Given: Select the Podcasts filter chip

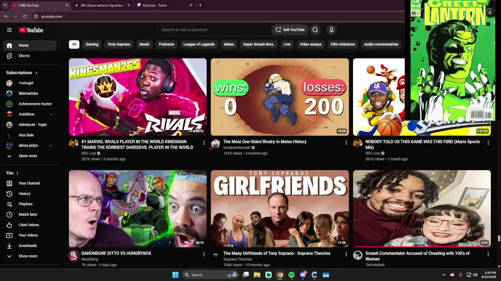Looking at the screenshot, I should (166, 44).
